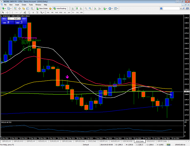The image size is (190, 146).
Task: Click the blue gear community icon
Action: [x=161, y=9]
